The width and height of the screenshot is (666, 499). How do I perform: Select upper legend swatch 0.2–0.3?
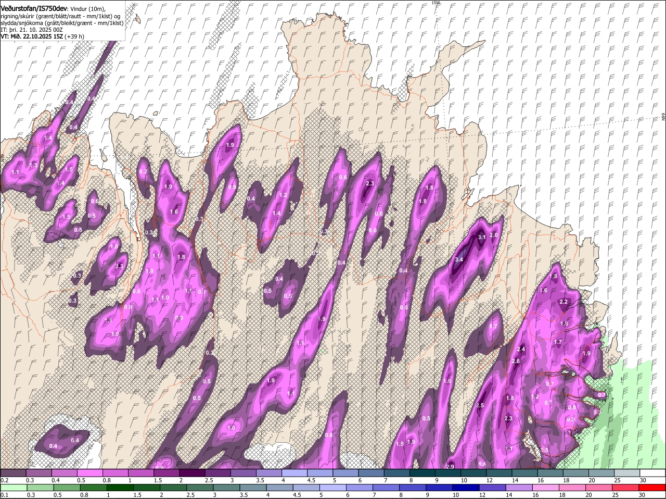pos(13,473)
